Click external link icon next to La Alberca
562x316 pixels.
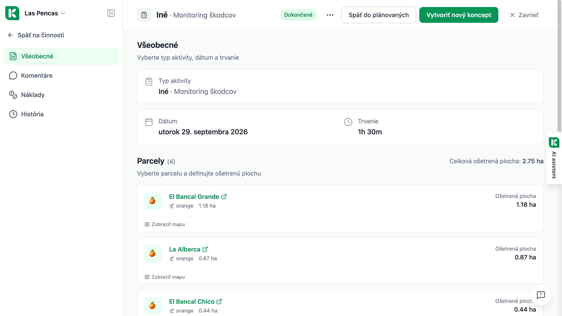point(205,249)
